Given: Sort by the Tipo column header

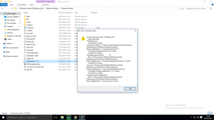Looking at the screenshot, I should pos(76,13).
